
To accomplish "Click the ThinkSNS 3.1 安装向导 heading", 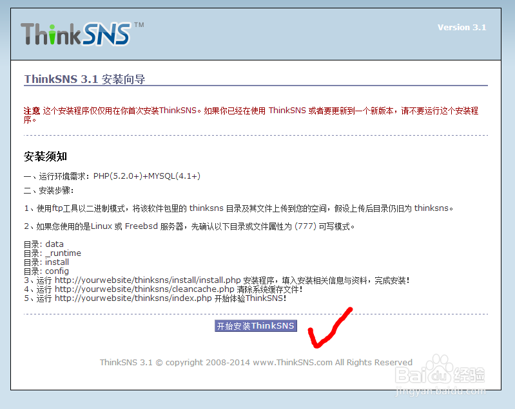I will coord(84,79).
